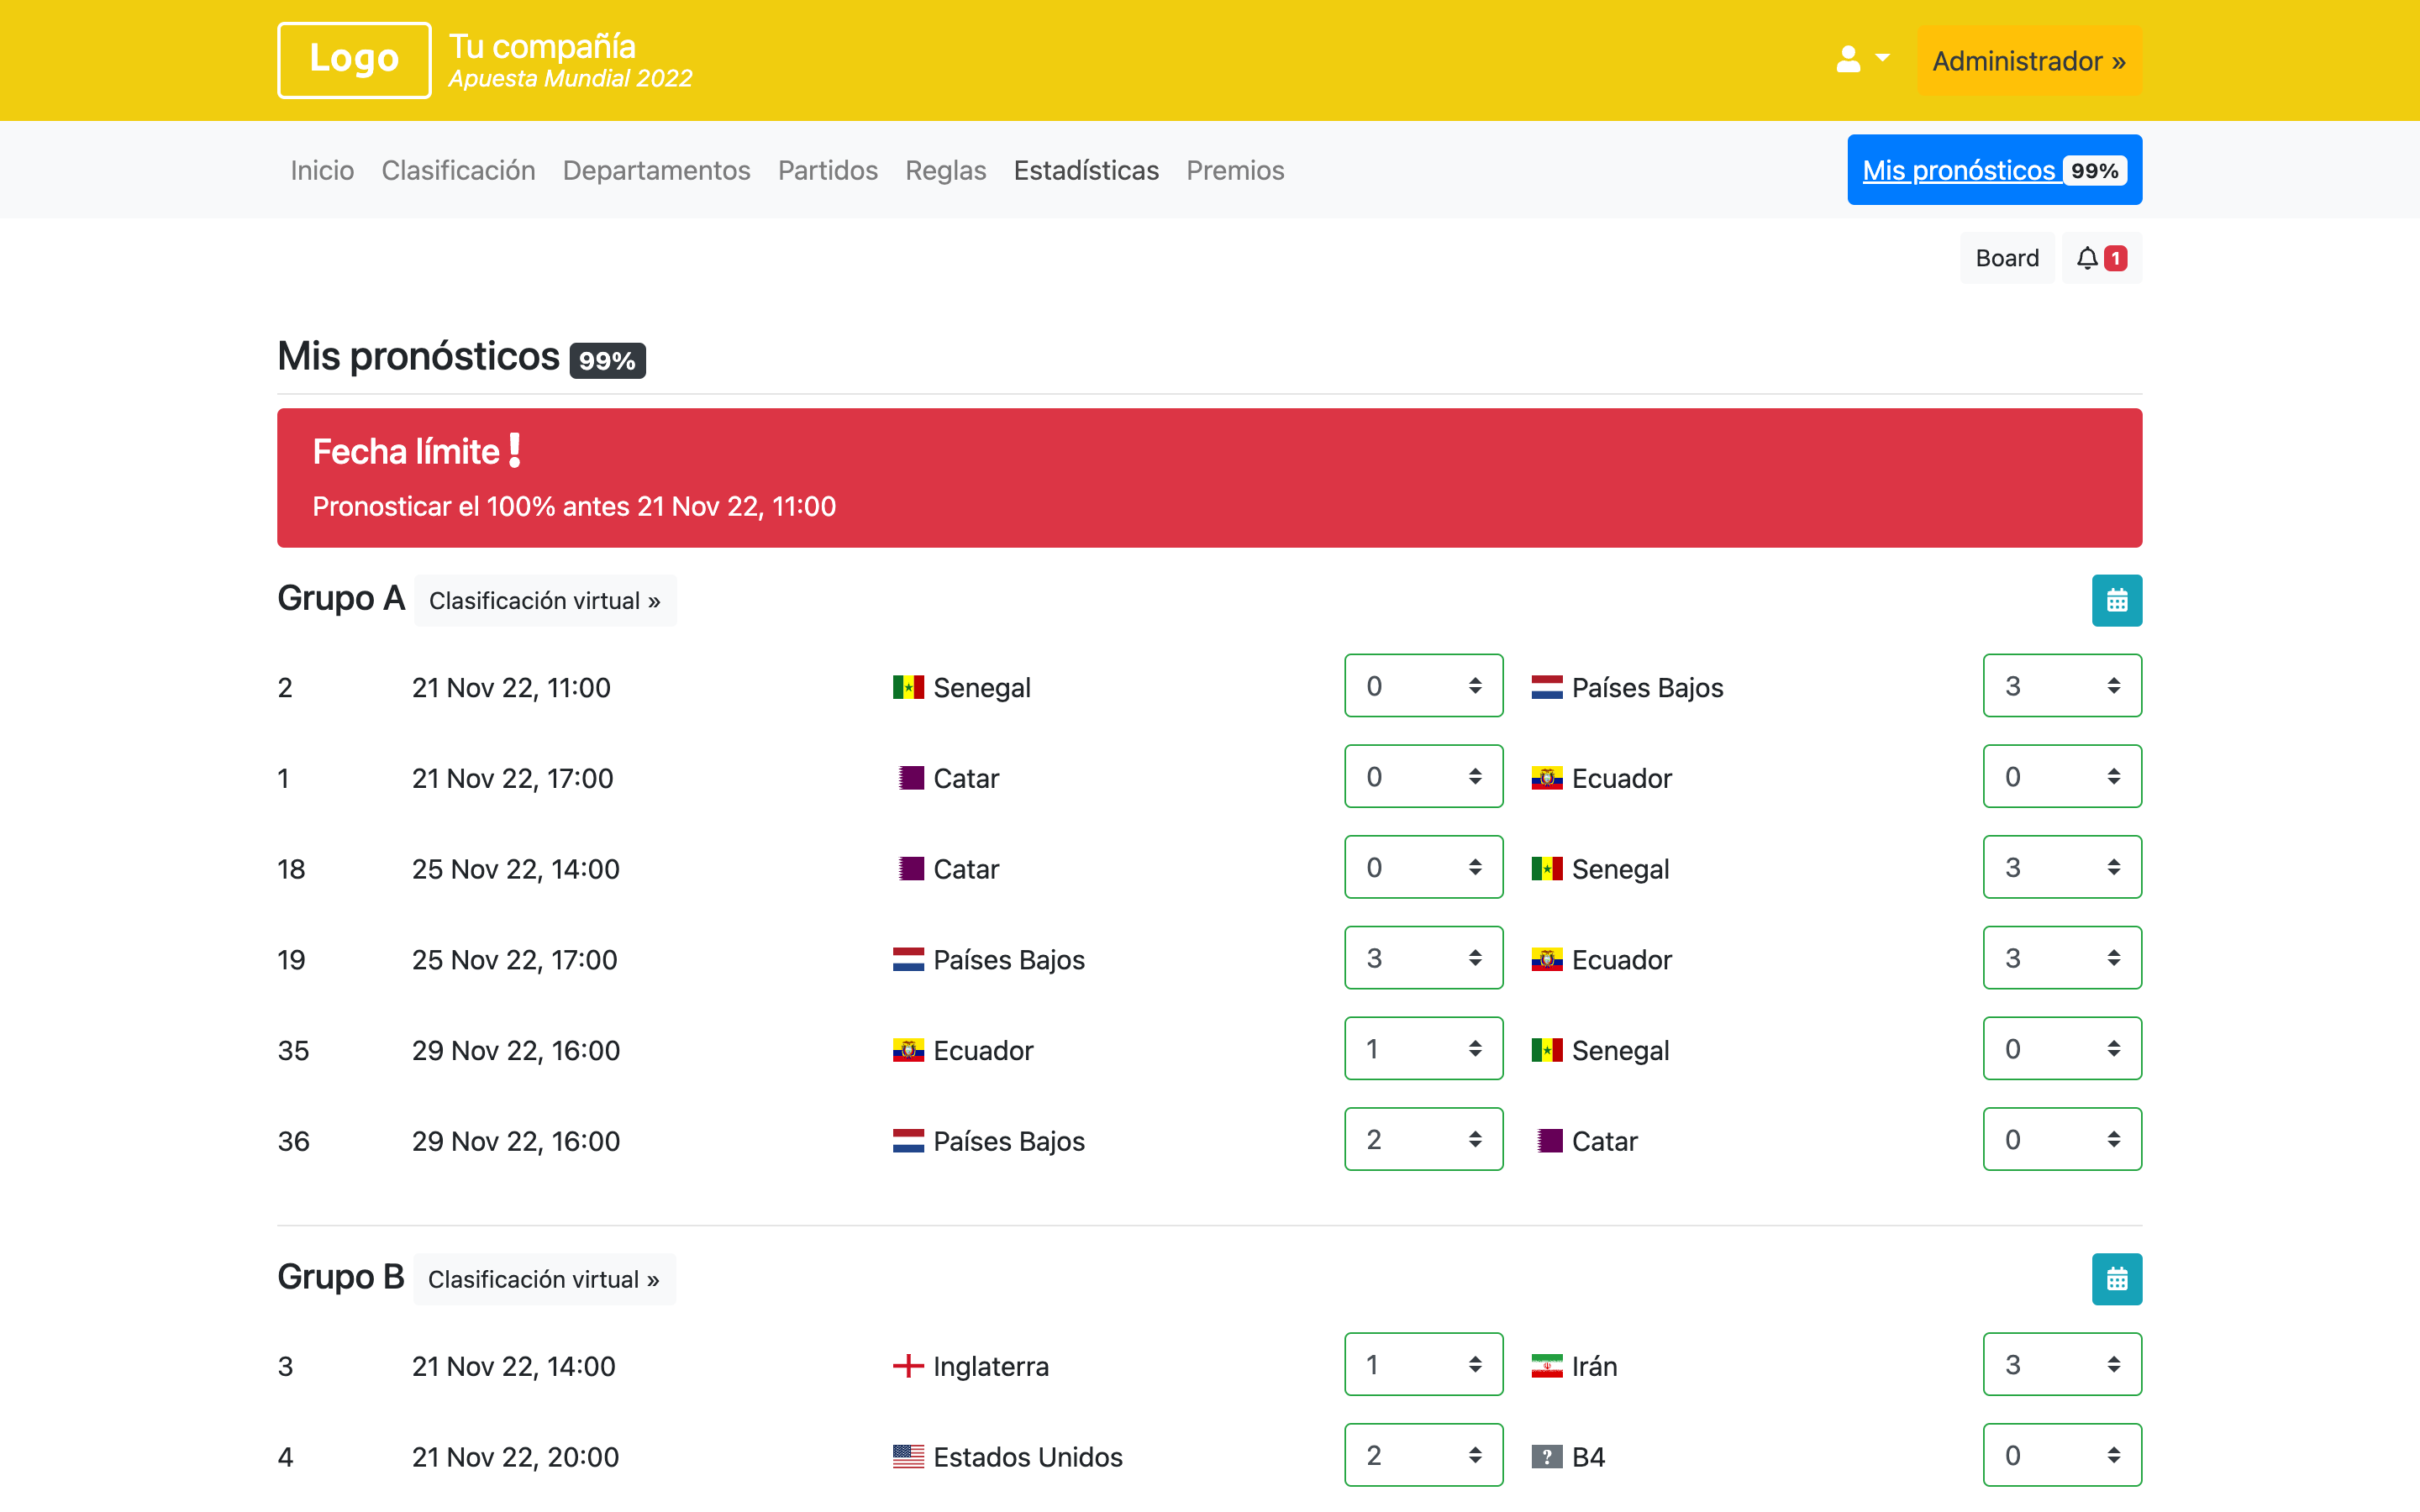This screenshot has height=1512, width=2420.
Task: Open Grupo B Clasificación virtual link
Action: [x=544, y=1279]
